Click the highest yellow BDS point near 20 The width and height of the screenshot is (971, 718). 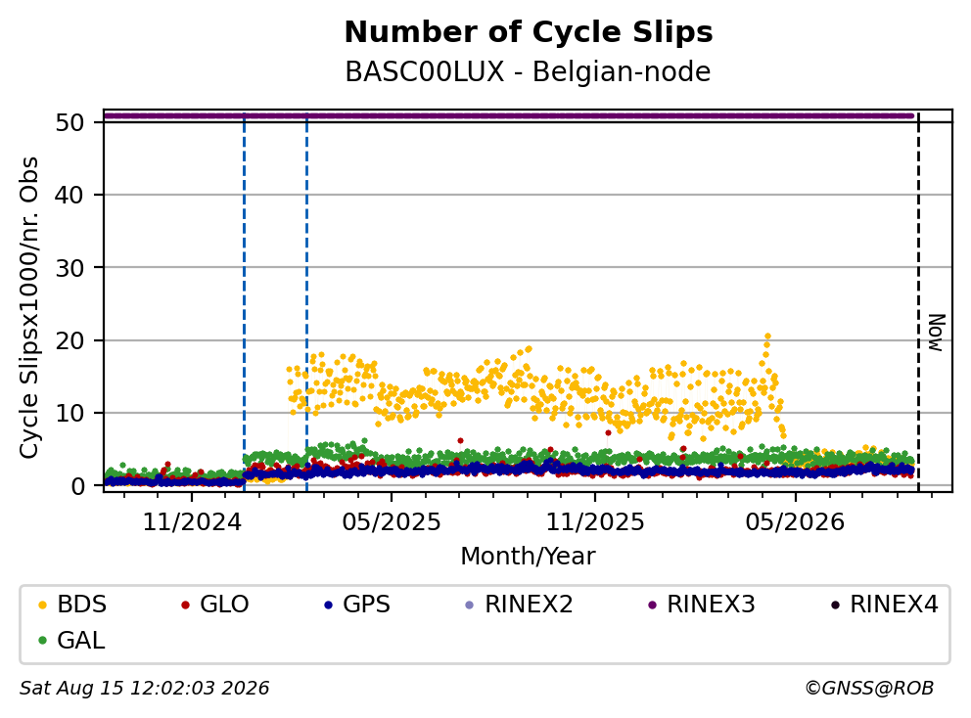(x=767, y=337)
